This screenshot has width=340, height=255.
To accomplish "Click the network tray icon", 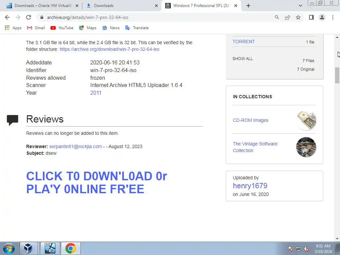I will [298, 249].
